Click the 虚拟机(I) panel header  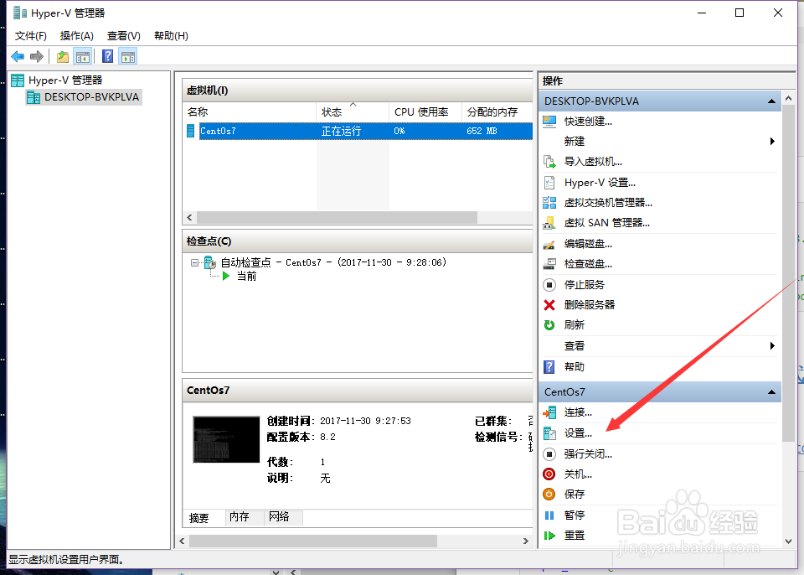click(358, 91)
